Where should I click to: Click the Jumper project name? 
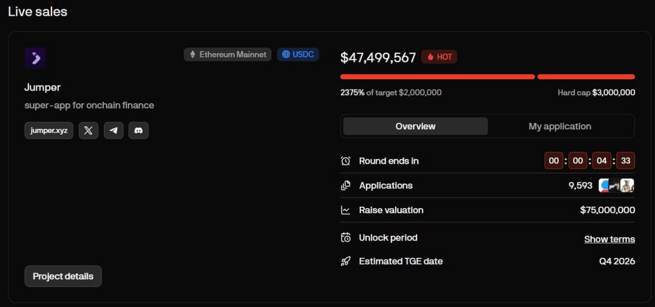(42, 87)
